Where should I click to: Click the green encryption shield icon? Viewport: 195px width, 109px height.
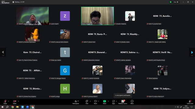pos(171,2)
